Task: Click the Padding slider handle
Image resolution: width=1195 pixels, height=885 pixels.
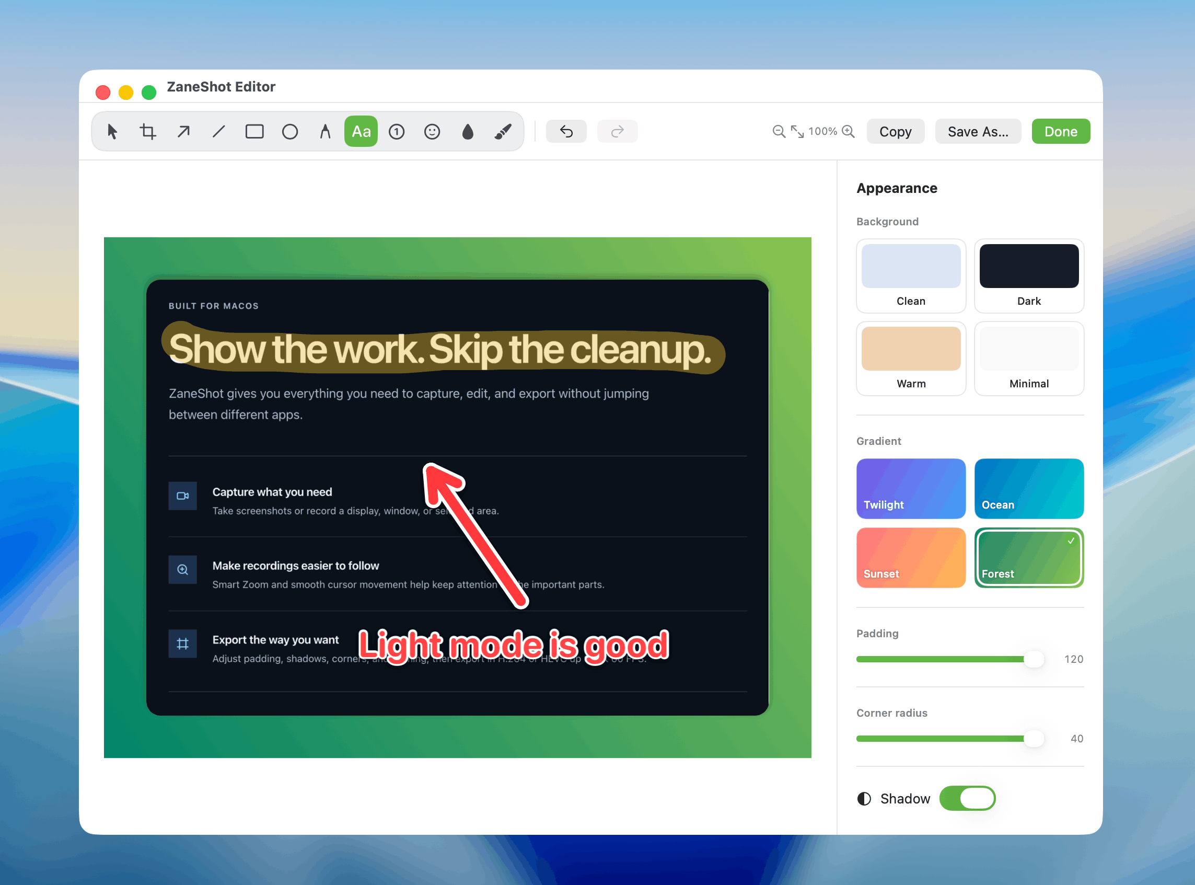Action: click(x=1034, y=659)
